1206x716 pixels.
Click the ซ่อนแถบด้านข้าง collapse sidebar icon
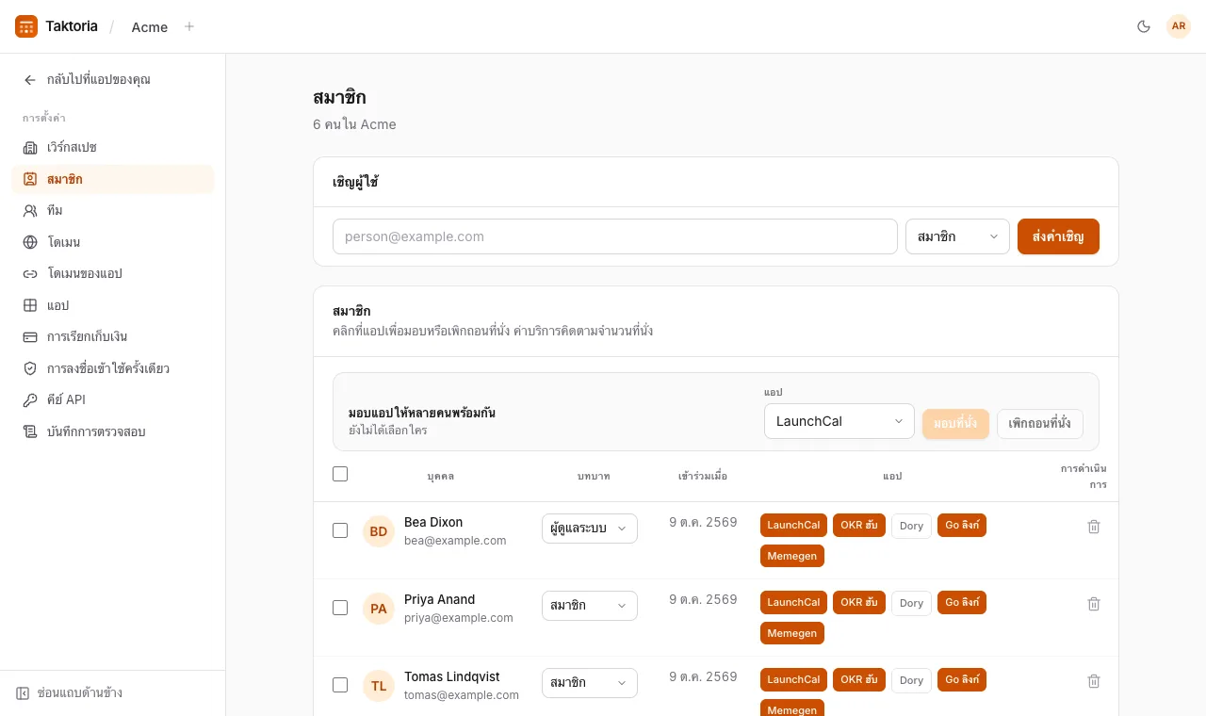coord(23,693)
